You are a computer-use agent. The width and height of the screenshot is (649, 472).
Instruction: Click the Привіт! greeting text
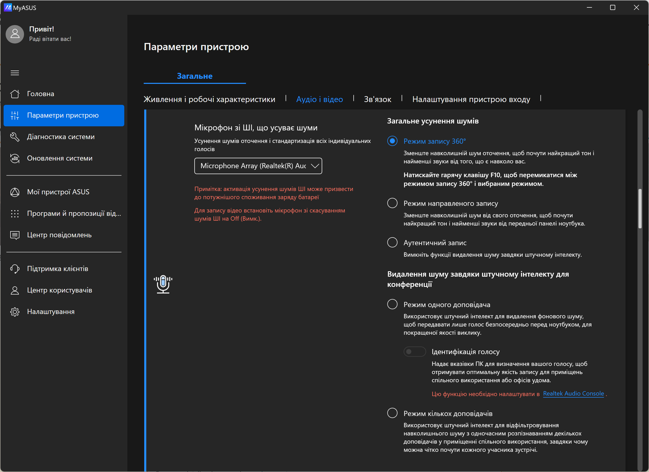pos(41,29)
